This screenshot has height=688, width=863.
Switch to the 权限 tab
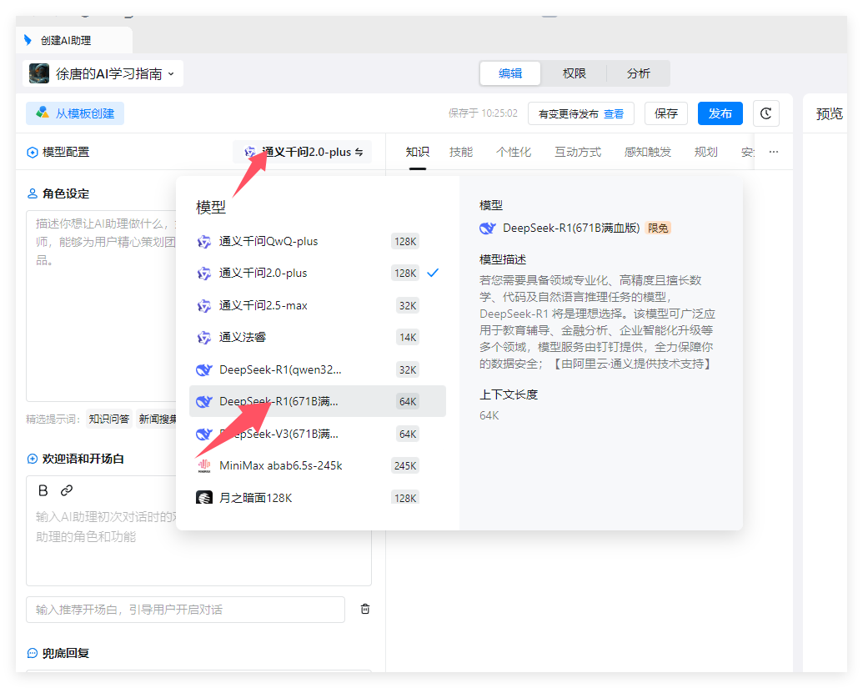[574, 73]
